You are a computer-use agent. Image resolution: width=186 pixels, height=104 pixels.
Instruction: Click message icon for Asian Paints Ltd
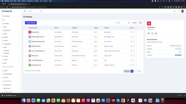[x=134, y=65]
